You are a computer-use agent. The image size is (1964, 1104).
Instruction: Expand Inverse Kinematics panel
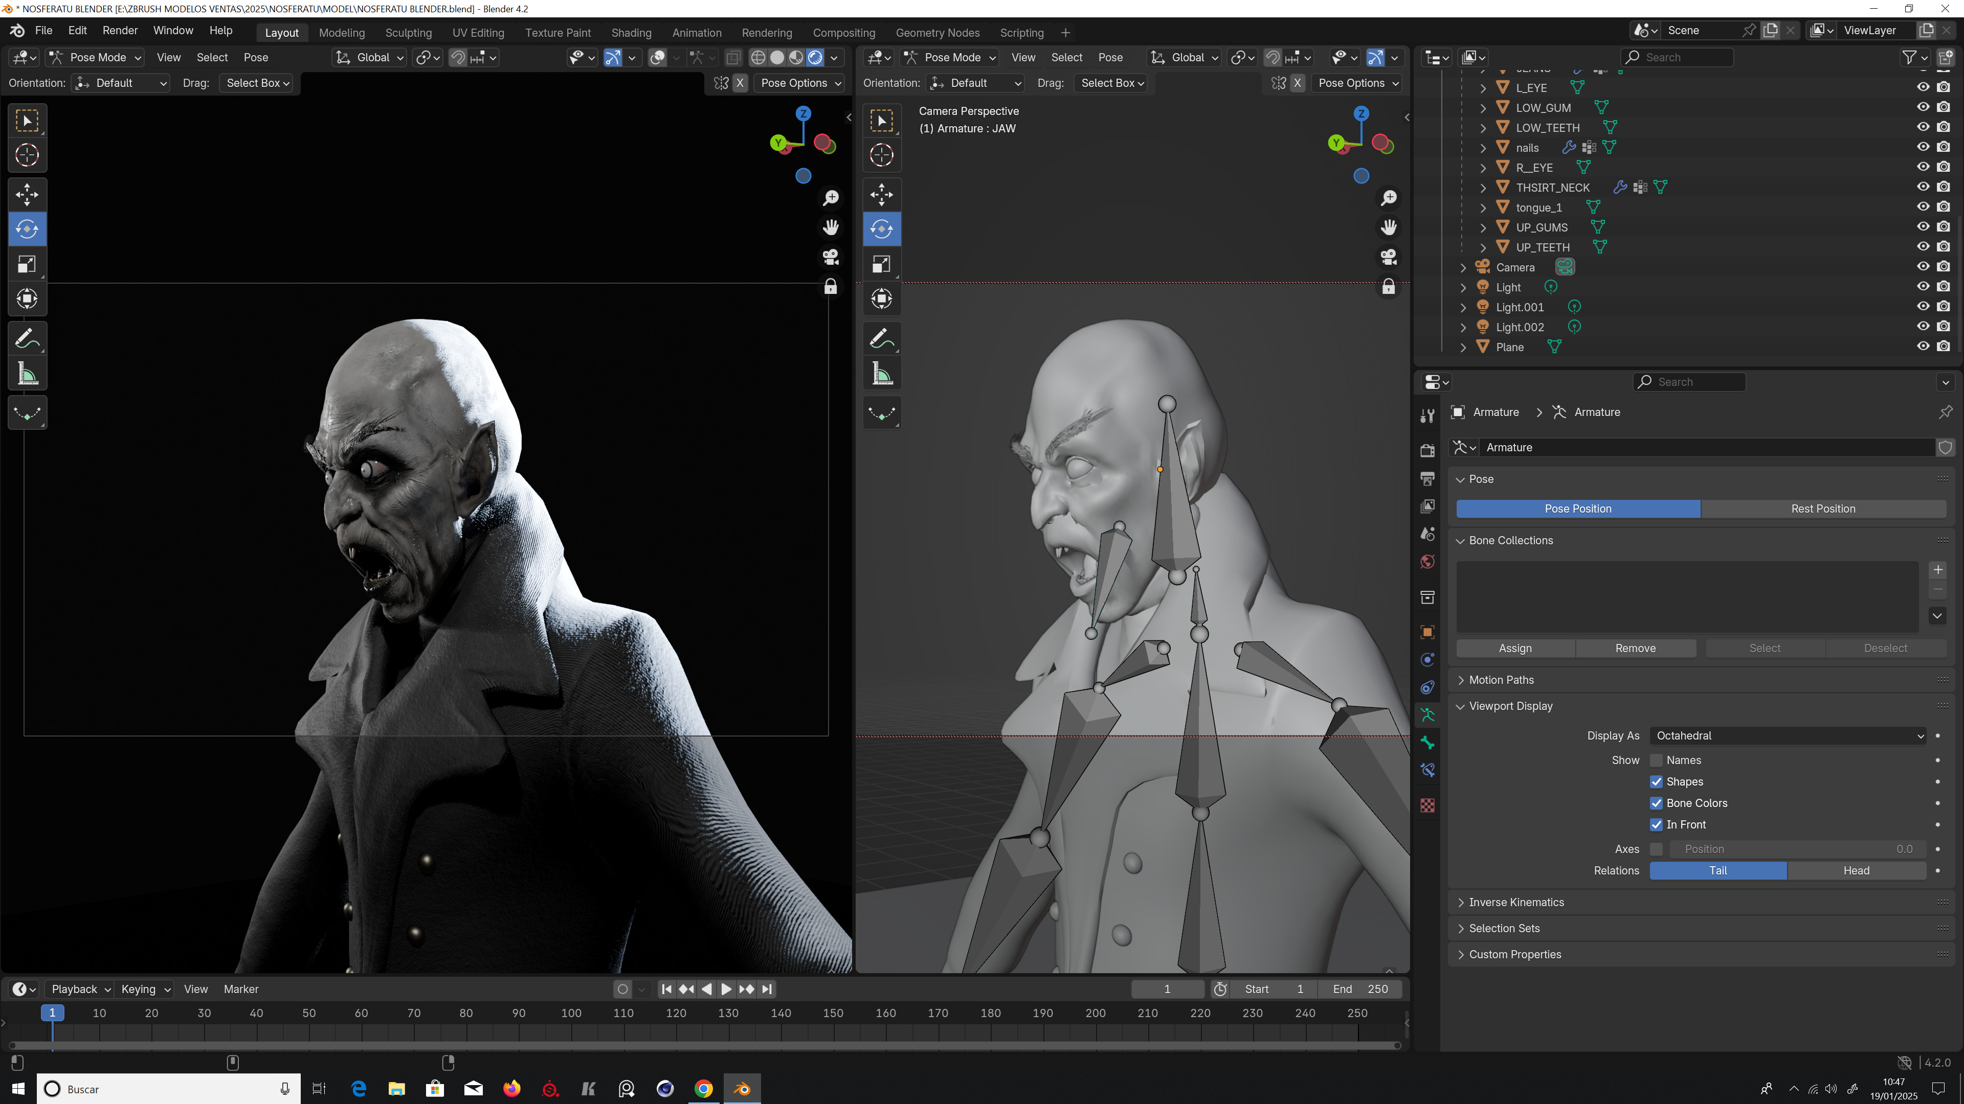[1515, 902]
